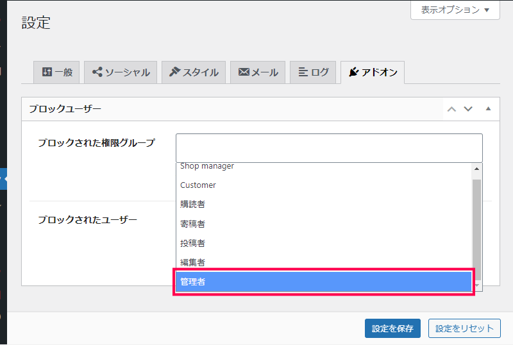Viewport: 513px width, 345px height.
Task: Select the highlighted 管理者 option
Action: click(324, 282)
